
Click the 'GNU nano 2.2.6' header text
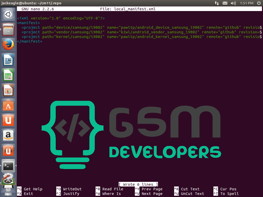pos(38,9)
